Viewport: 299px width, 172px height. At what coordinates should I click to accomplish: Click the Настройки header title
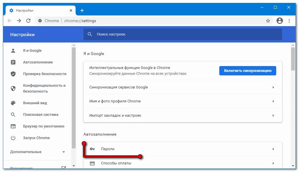pos(22,35)
